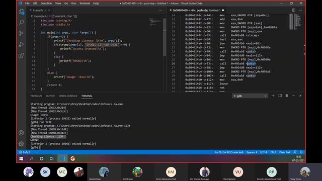Click Ln 26, Col 42 cursor position

point(229,152)
